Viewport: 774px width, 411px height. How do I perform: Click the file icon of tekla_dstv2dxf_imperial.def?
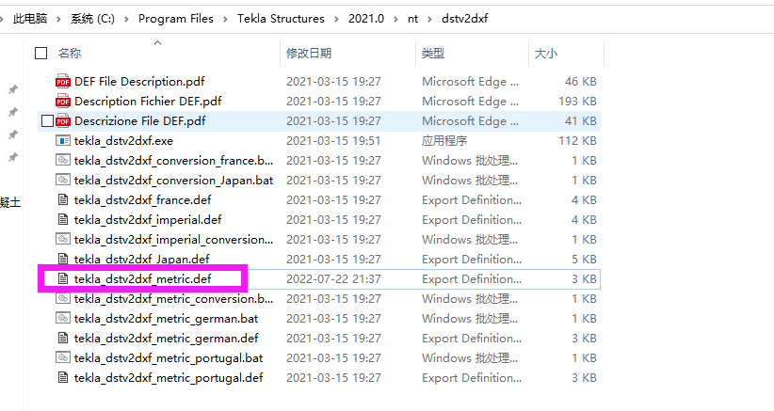point(63,220)
